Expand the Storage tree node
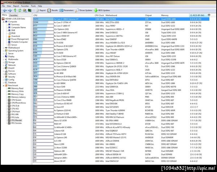Image resolution: width=217 pixels, height=172 pixels. (4, 62)
